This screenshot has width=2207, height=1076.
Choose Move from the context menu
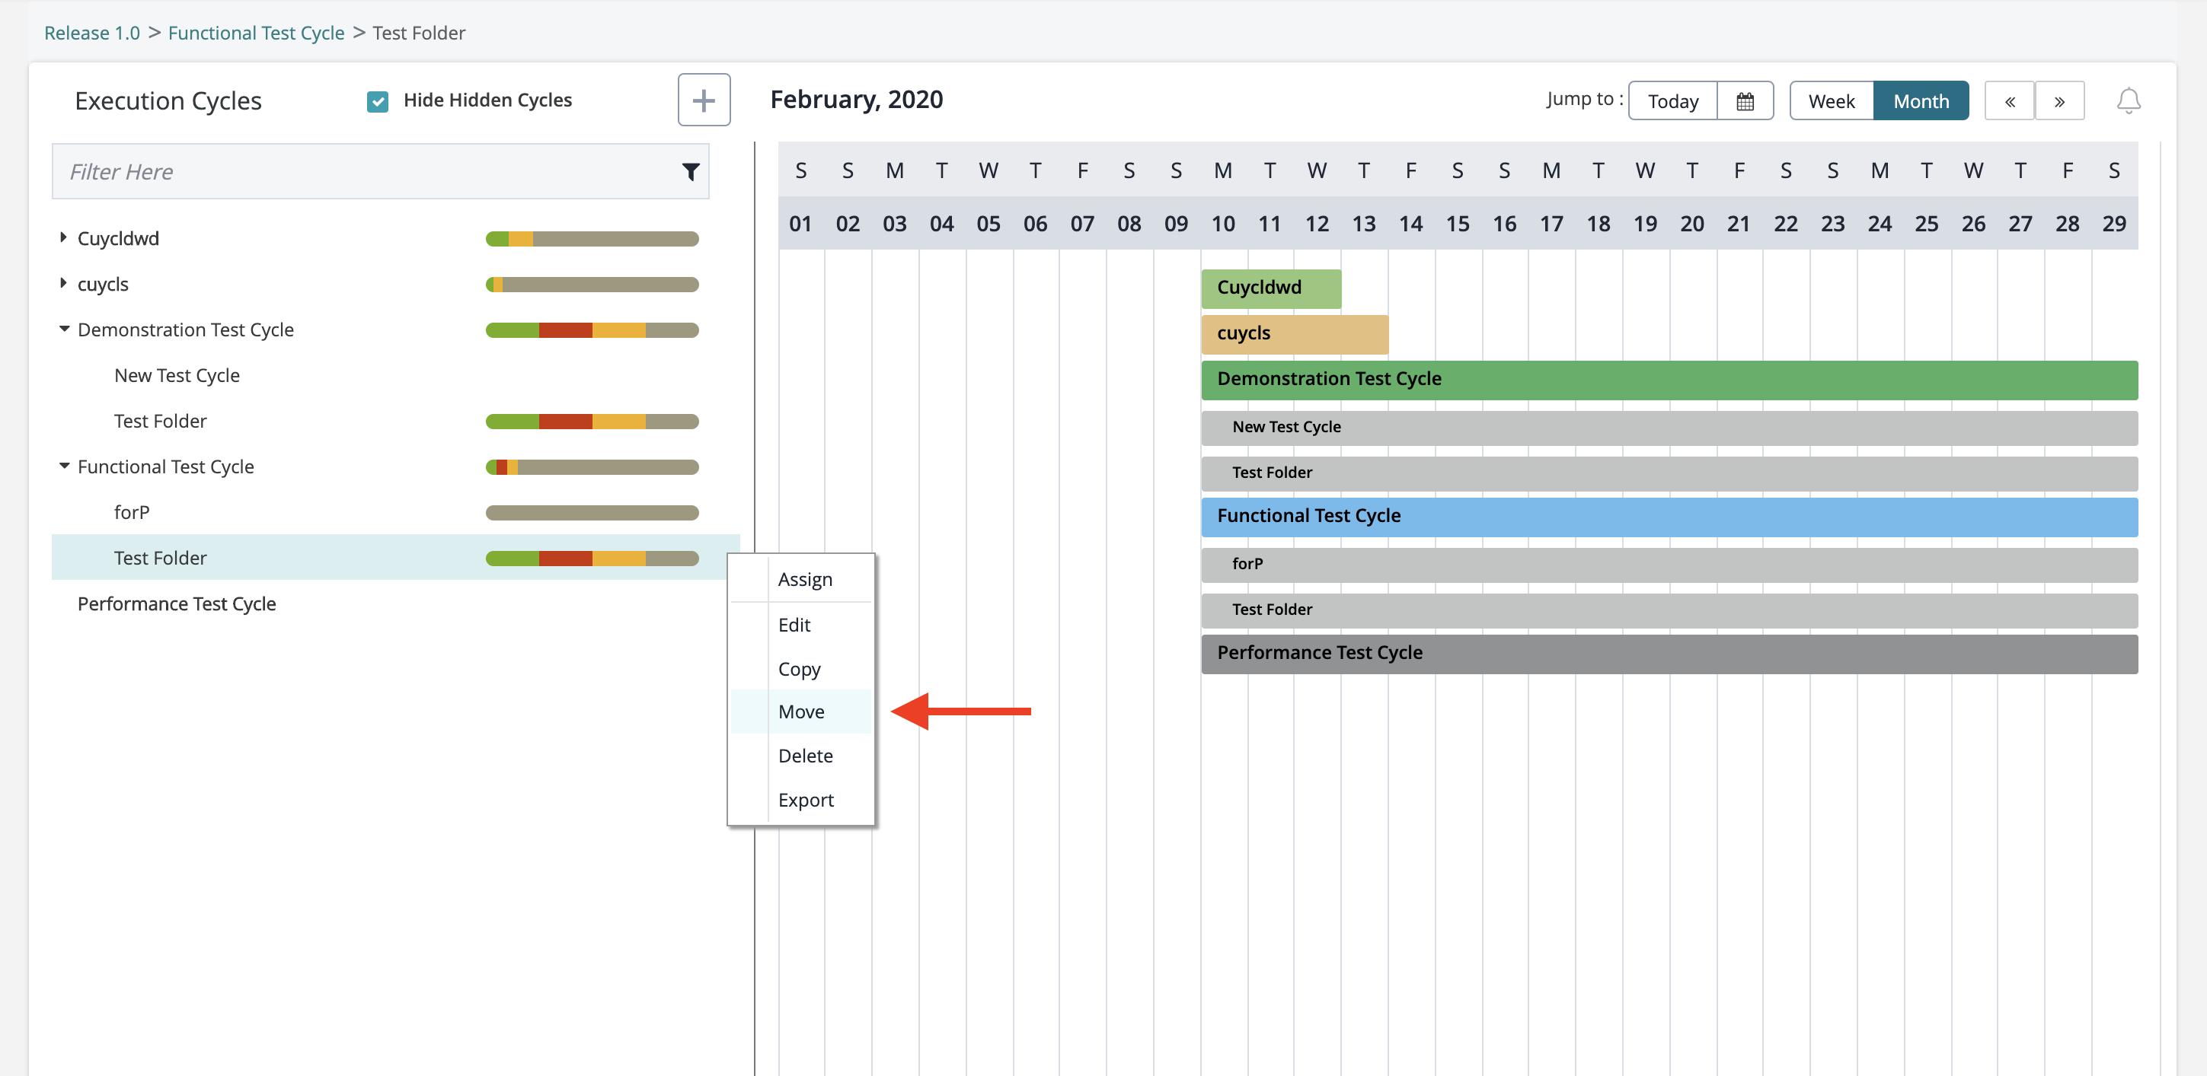point(801,711)
